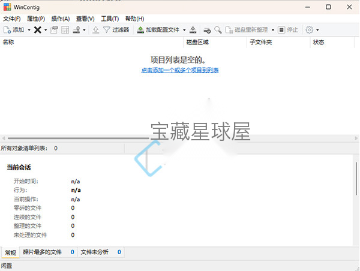Click the 闲置 status bar text
The image size is (360, 271).
[x=7, y=266]
